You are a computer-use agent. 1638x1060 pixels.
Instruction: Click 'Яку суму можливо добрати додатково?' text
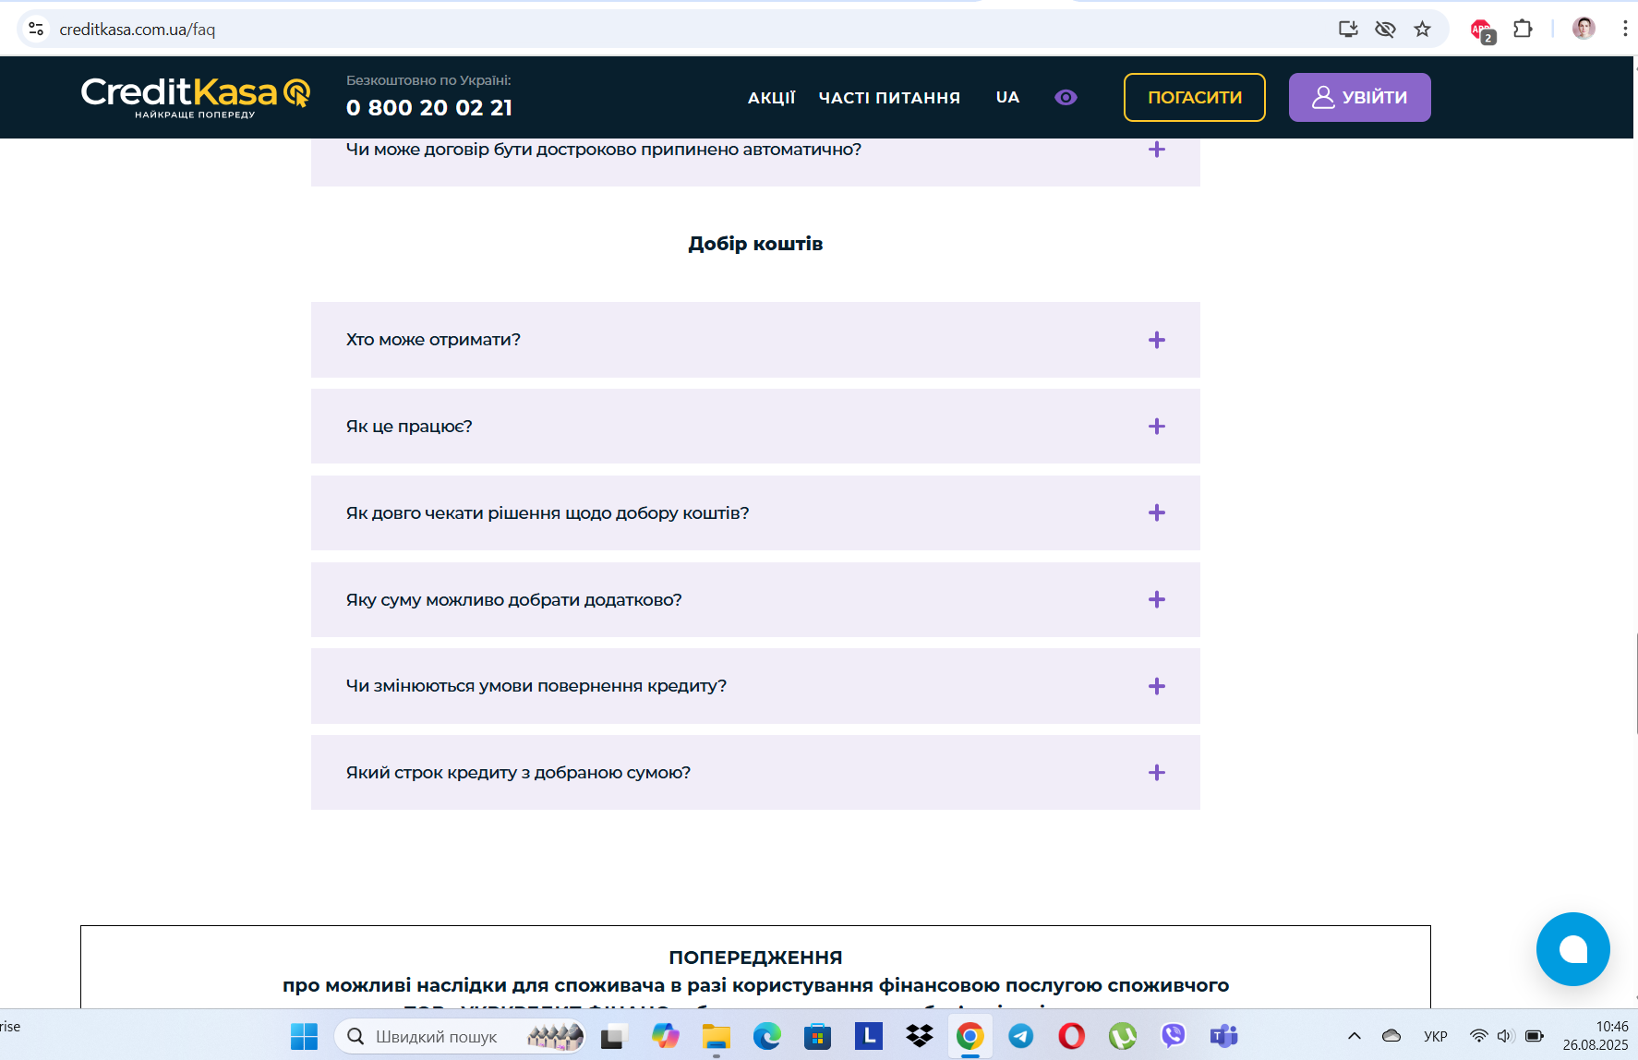(x=513, y=600)
